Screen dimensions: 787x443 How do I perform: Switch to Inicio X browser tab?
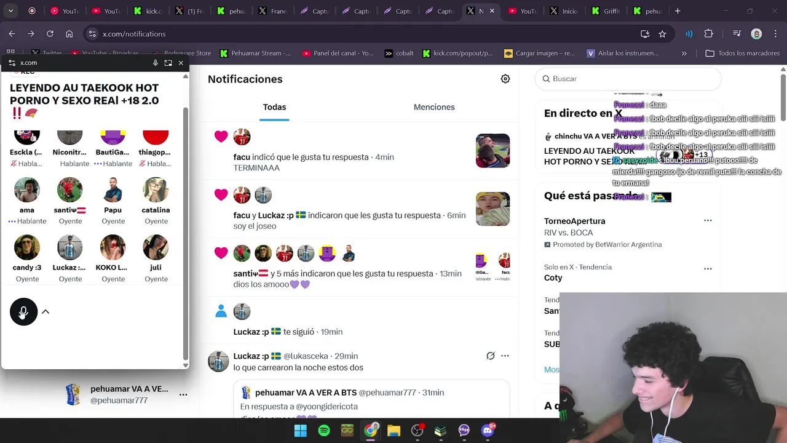point(564,11)
